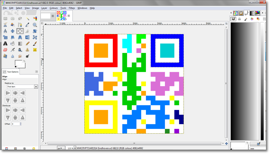This screenshot has height=154, width=270.
Task: Click the canvas navigation cross icon
Action: (226, 143)
